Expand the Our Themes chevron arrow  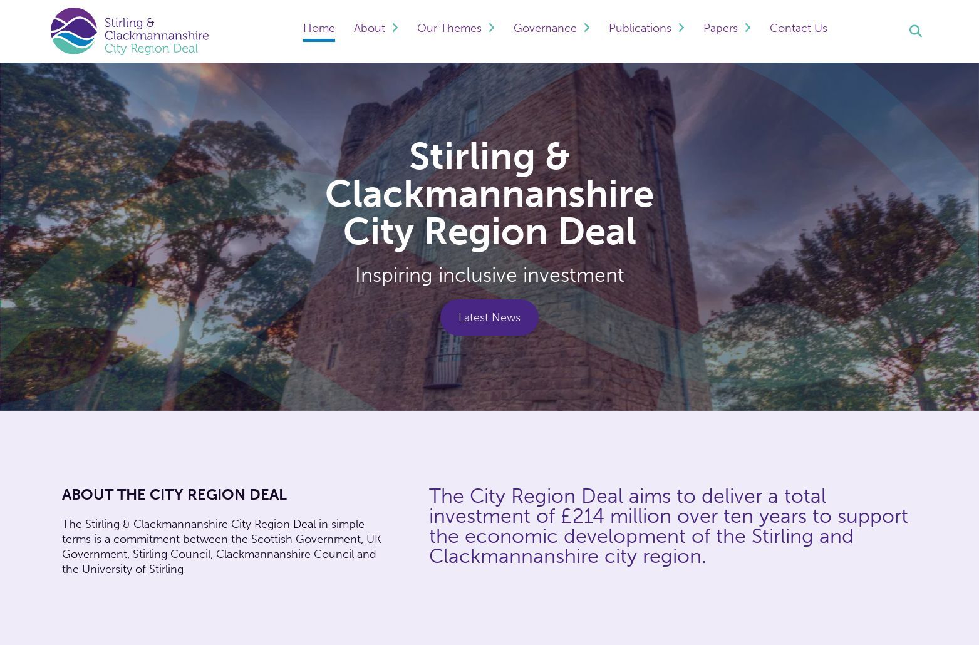[x=492, y=28]
